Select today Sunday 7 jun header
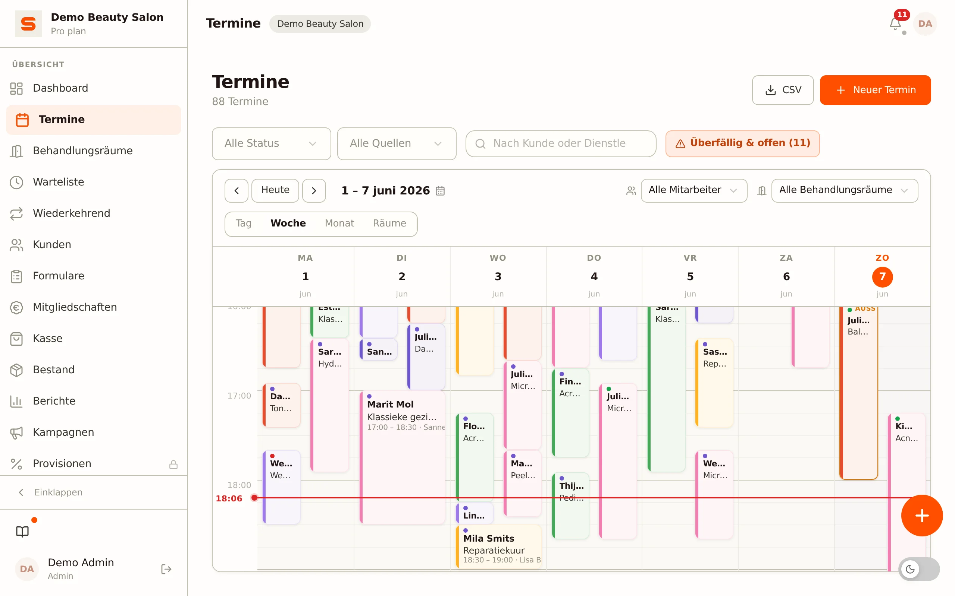 click(882, 276)
